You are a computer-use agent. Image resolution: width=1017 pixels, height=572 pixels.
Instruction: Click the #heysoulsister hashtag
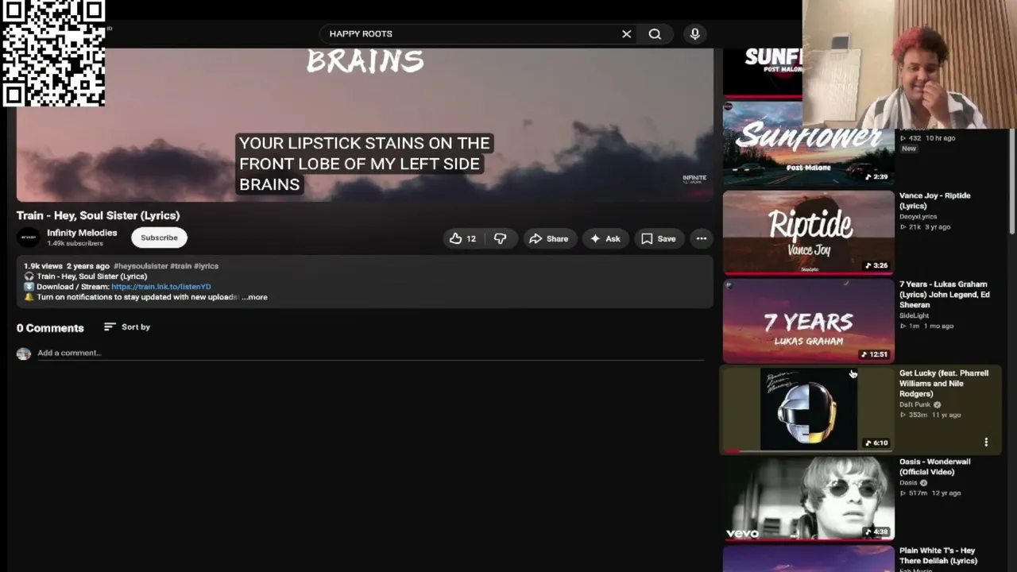pos(141,266)
